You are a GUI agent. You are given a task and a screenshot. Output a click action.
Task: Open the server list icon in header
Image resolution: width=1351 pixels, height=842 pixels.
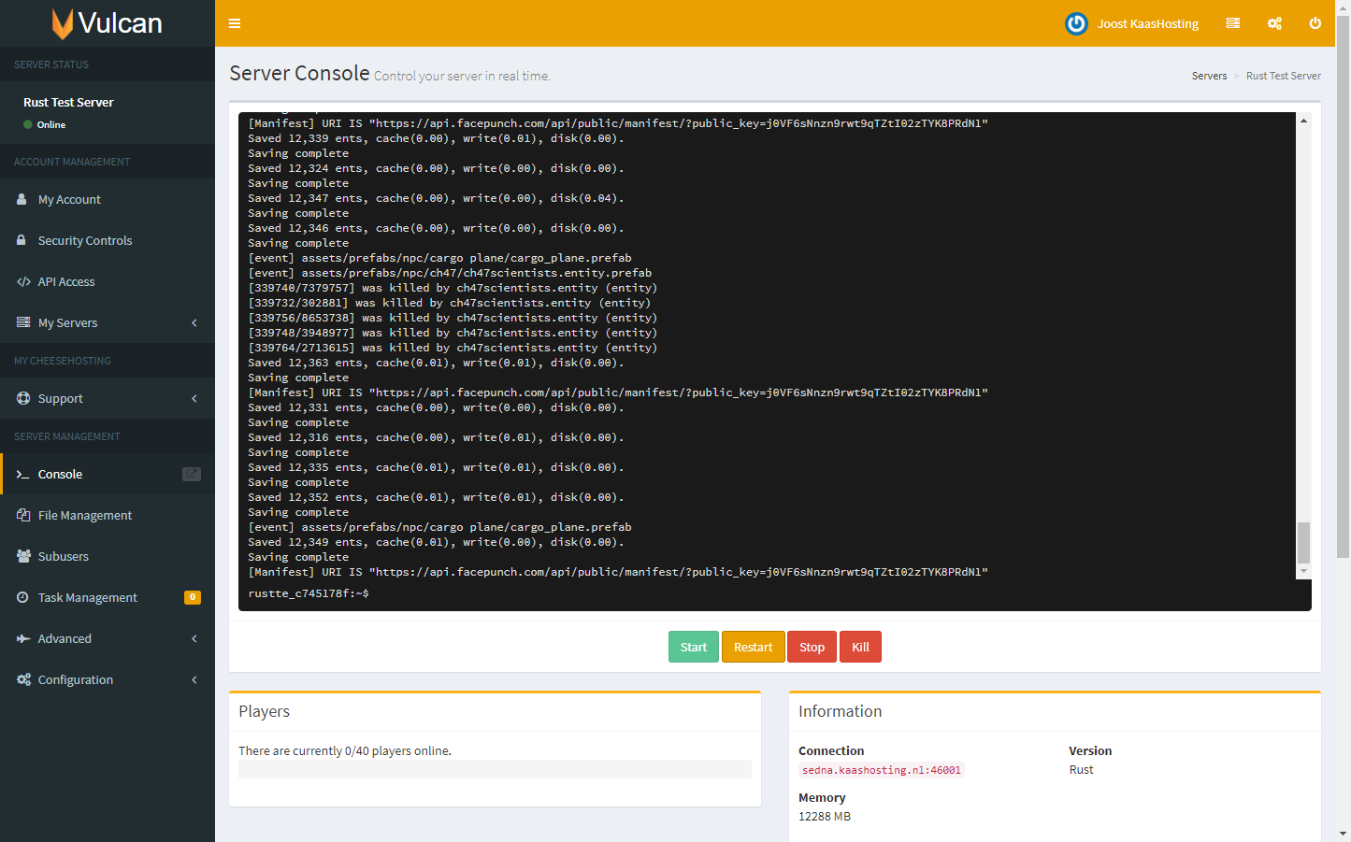1233,23
